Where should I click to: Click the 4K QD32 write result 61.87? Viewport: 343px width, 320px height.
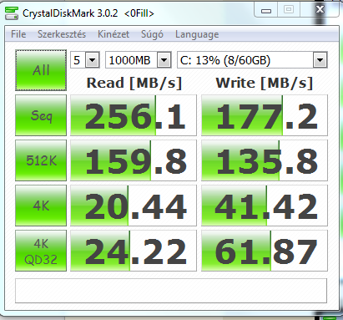tap(265, 251)
